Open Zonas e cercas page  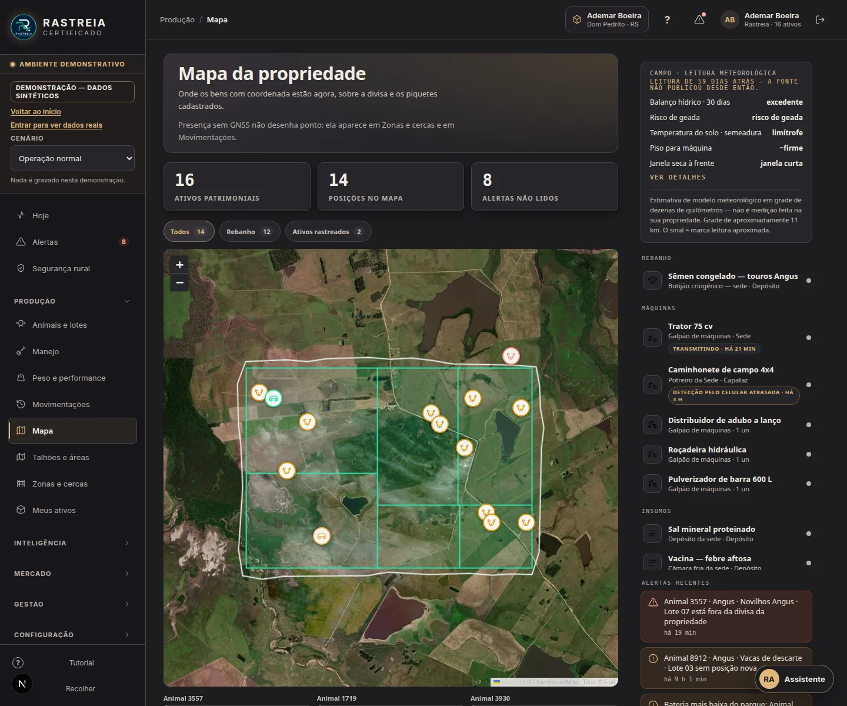tap(72, 484)
